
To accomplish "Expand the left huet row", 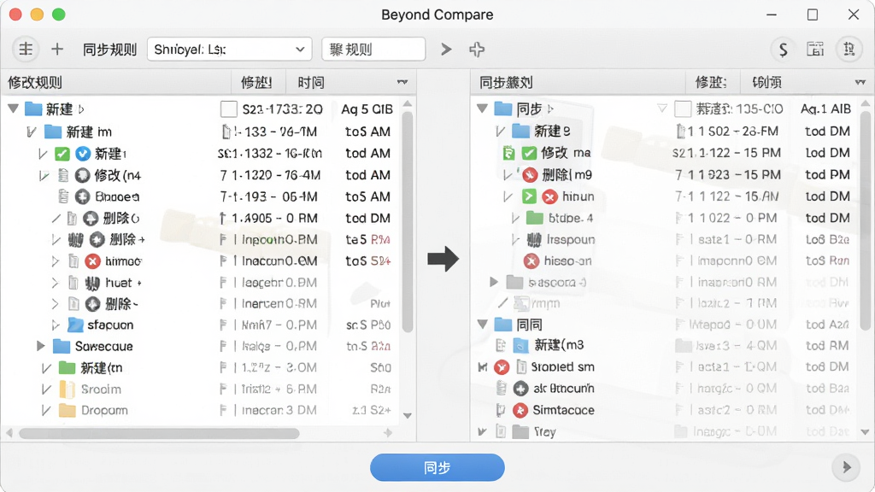I will pos(55,283).
